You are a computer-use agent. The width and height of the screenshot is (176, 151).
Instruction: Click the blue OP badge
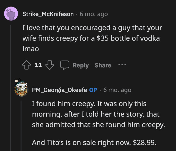click(93, 90)
